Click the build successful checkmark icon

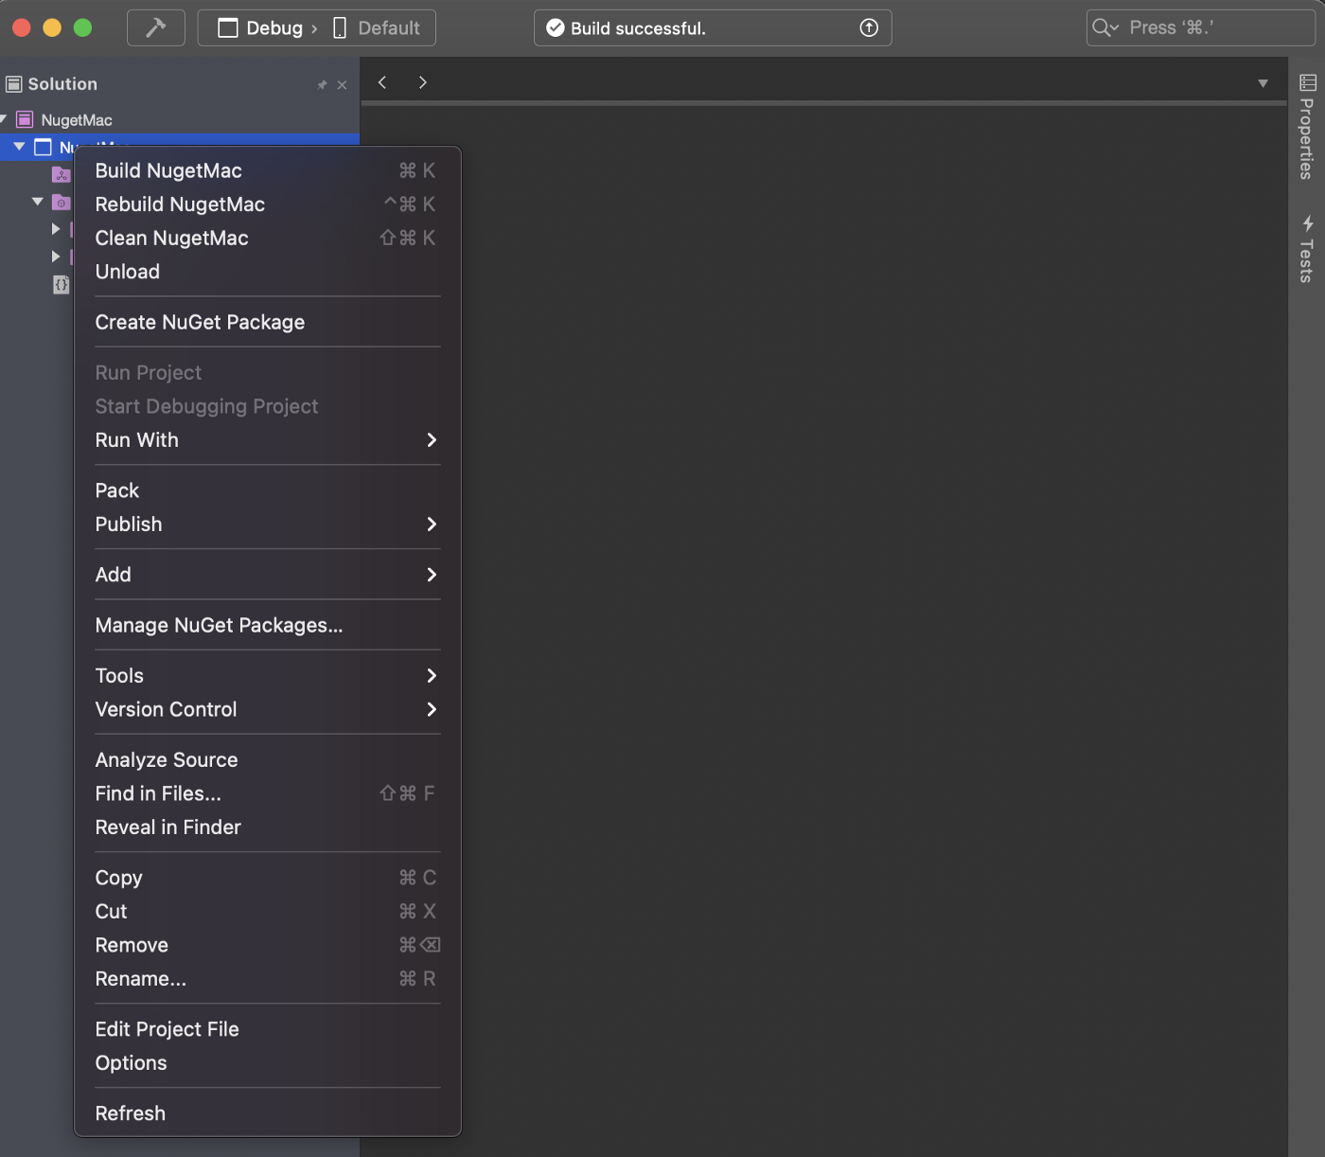tap(556, 27)
